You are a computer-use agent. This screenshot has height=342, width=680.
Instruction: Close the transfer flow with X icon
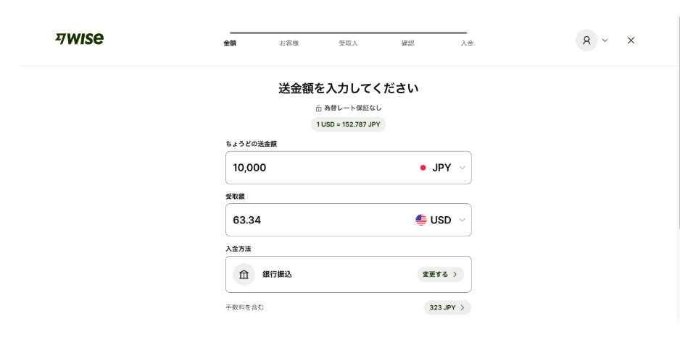(x=631, y=40)
